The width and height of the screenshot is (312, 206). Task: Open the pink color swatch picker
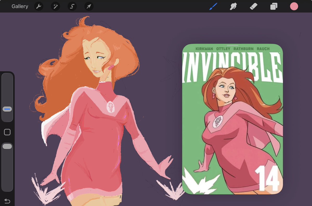point(294,6)
